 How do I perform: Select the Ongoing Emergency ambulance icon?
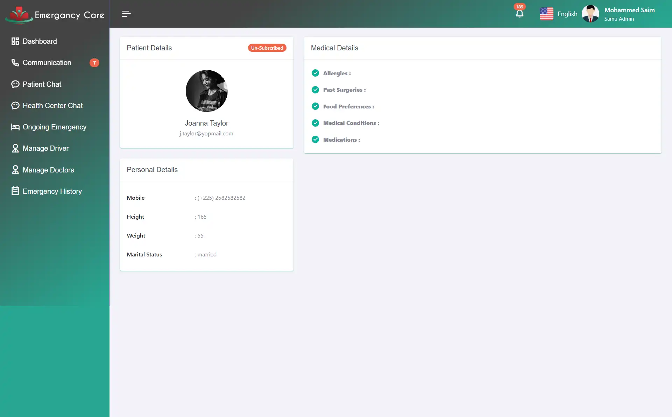point(15,127)
